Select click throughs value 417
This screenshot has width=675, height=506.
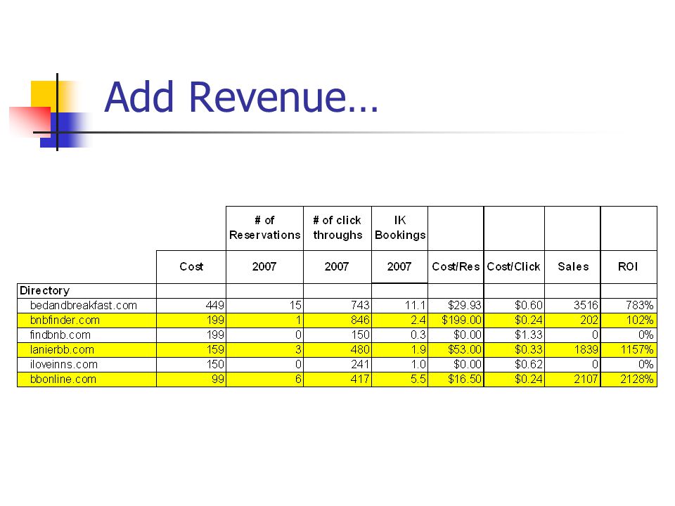coord(337,379)
